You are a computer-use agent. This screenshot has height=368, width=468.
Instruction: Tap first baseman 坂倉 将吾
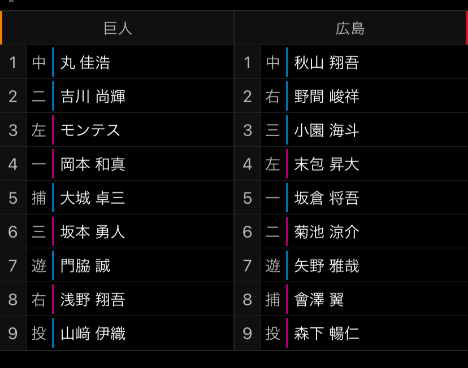click(x=327, y=198)
